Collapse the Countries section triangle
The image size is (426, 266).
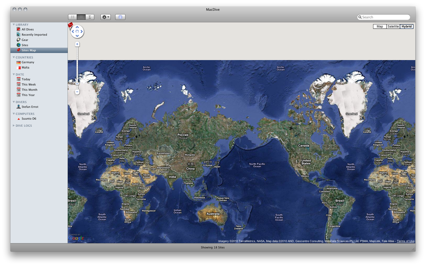tap(14, 57)
